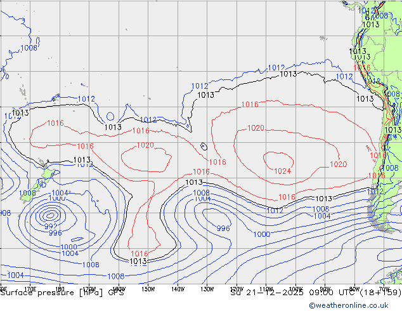Click the 1024 high-pressure center label
The height and width of the screenshot is (311, 402).
click(283, 171)
